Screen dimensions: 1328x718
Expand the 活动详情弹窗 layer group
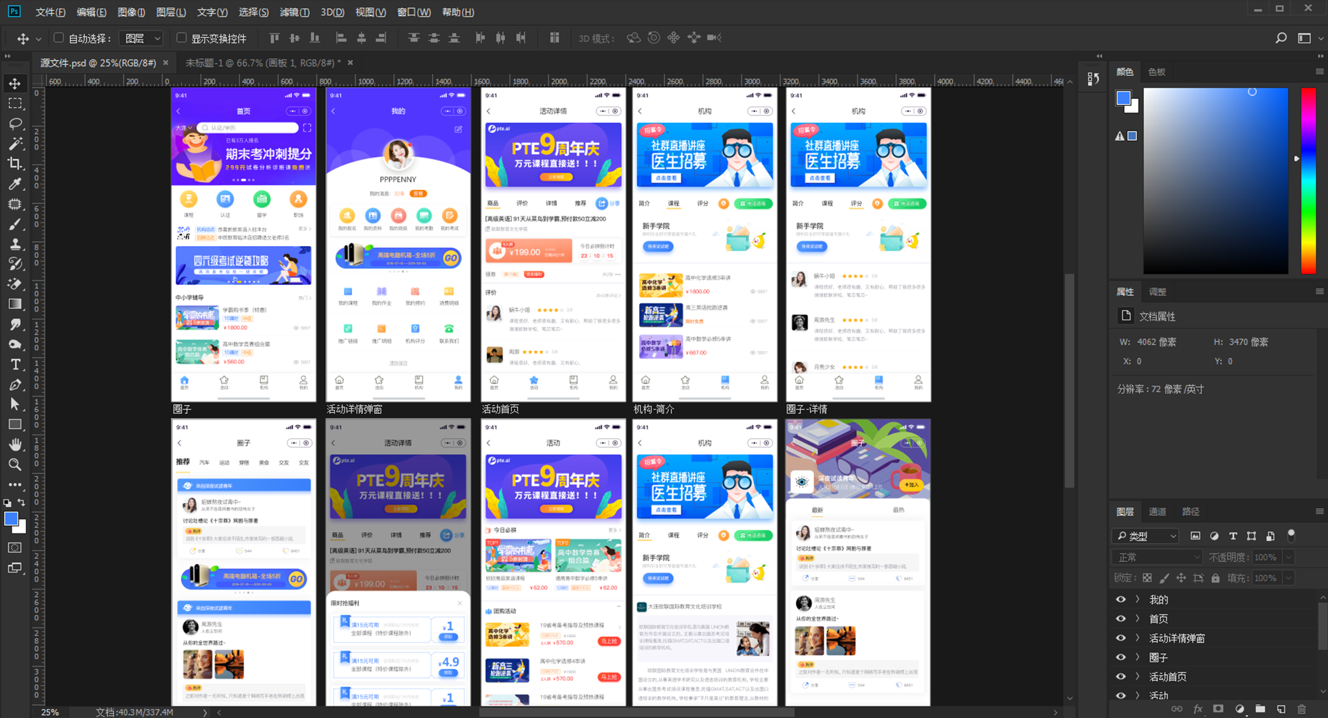point(1138,638)
